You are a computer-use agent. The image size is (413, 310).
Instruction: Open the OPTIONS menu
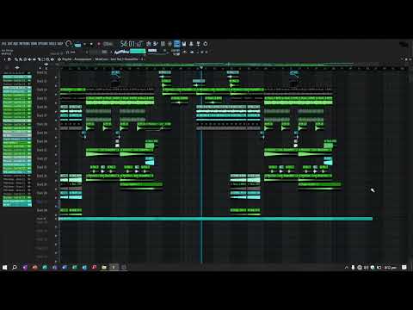pos(43,44)
